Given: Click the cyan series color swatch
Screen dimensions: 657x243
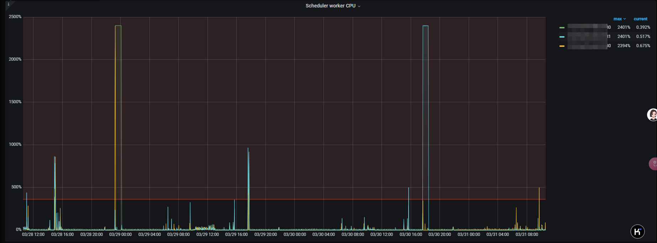Looking at the screenshot, I should click(x=562, y=37).
